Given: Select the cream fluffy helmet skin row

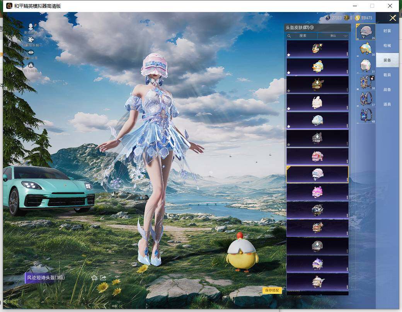Looking at the screenshot, I should coord(317,282).
